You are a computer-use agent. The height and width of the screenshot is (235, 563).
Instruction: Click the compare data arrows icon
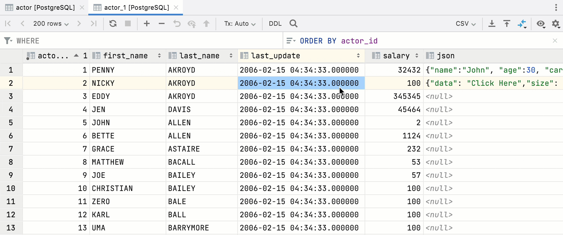(x=522, y=23)
